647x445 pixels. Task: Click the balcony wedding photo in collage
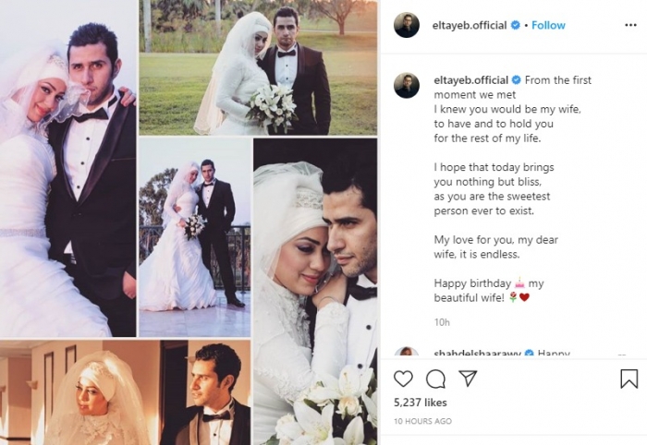[195, 237]
